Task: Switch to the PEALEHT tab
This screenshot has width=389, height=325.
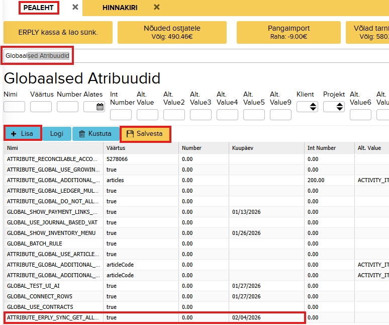Action: 38,8
